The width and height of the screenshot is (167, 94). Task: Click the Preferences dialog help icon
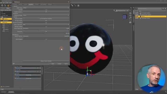coord(14,64)
